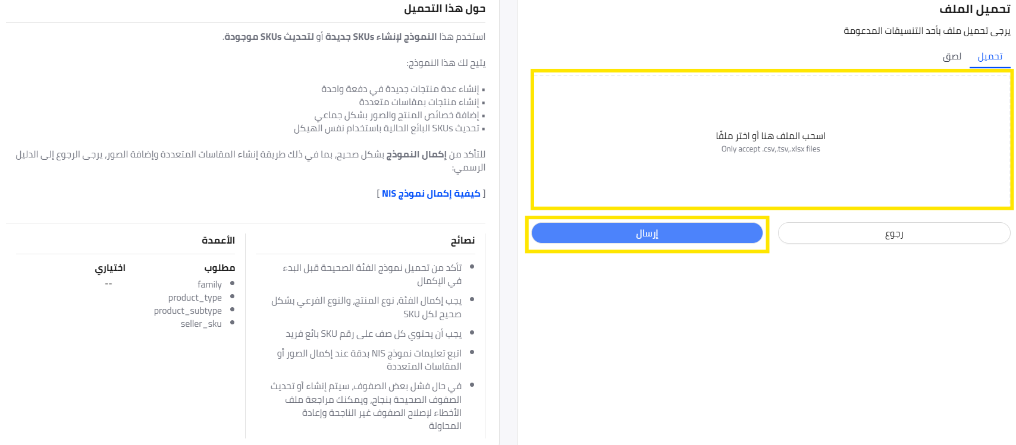The image size is (1016, 445).
Task: Click the إنشاء منتجات بمقاسات متعددة bullet
Action: (x=419, y=102)
